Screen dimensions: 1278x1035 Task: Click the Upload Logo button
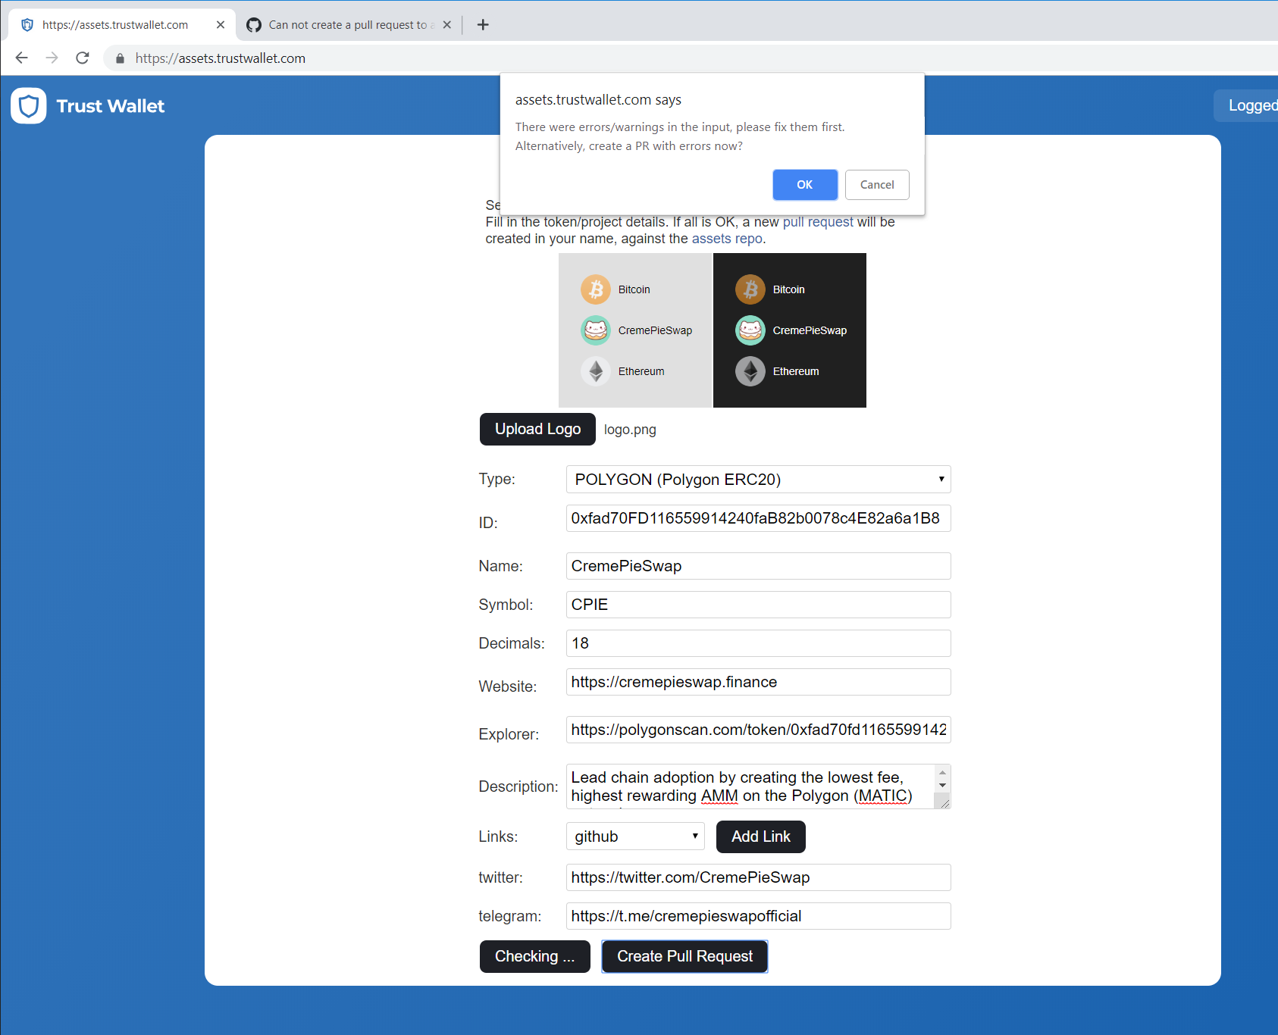[x=537, y=429]
